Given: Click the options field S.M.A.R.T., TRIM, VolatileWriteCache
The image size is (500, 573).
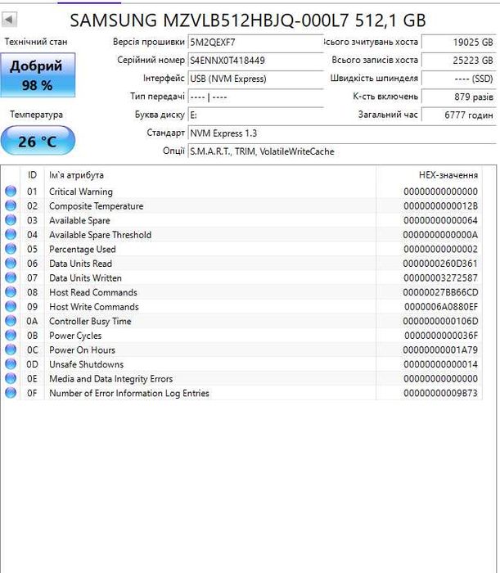Looking at the screenshot, I should 342,151.
